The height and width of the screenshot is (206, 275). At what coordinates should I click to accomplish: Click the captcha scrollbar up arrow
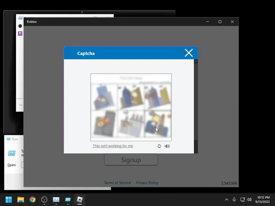(196, 61)
